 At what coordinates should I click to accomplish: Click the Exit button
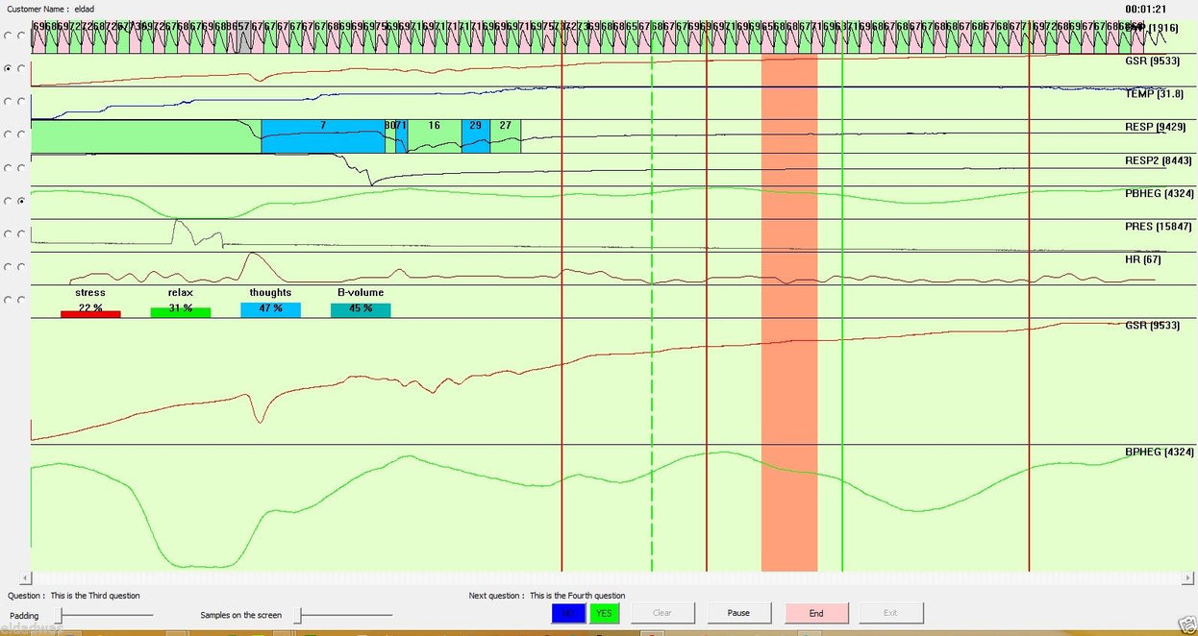coord(890,612)
